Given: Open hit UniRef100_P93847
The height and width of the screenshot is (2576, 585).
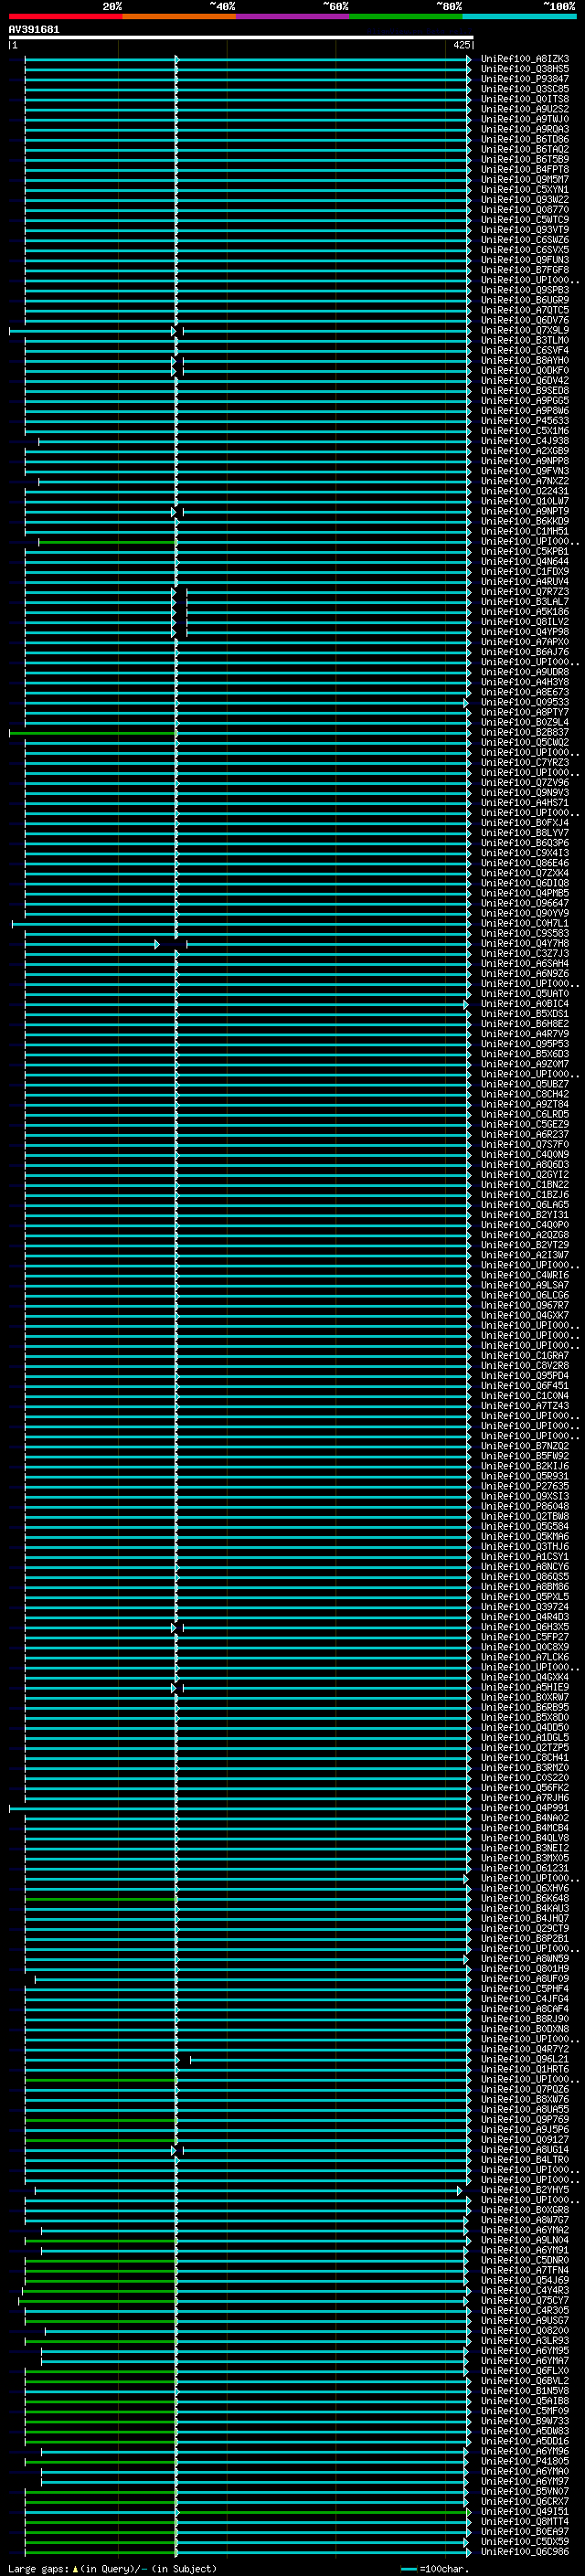Looking at the screenshot, I should (525, 79).
